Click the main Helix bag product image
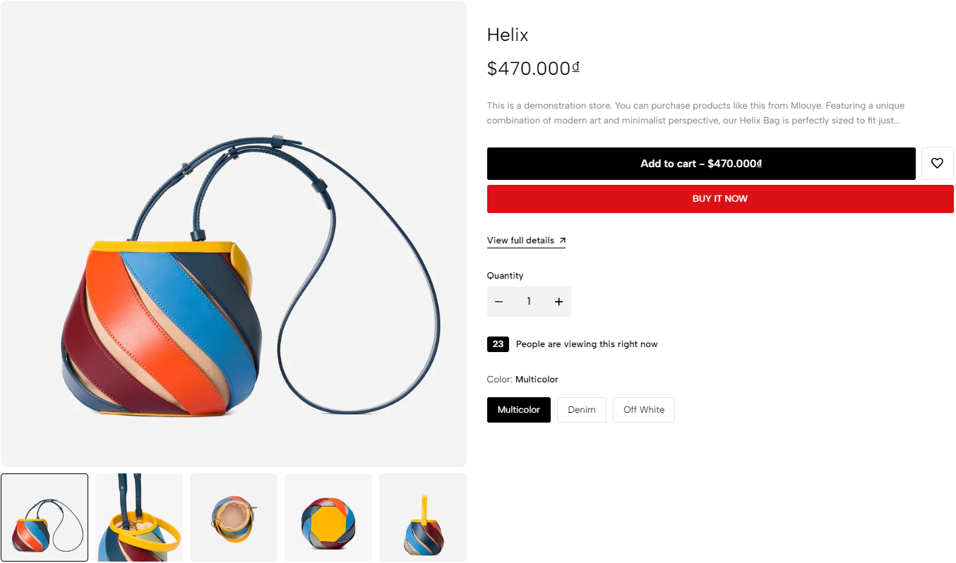956x563 pixels. pyautogui.click(x=234, y=234)
